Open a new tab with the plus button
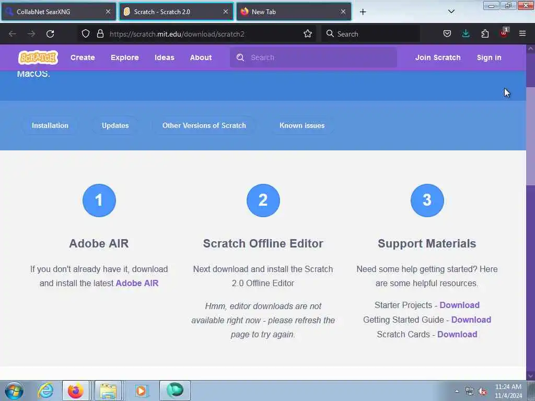 (x=363, y=12)
